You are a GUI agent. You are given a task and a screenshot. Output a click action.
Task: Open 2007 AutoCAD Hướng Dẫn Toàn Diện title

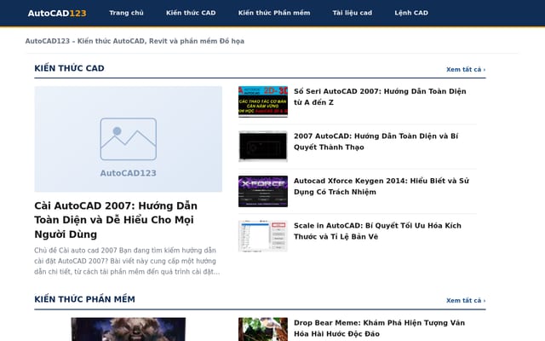pyautogui.click(x=376, y=142)
